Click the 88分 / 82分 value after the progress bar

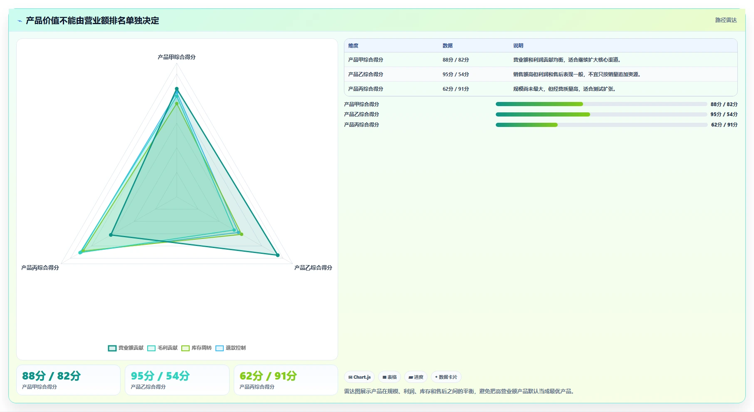click(724, 104)
